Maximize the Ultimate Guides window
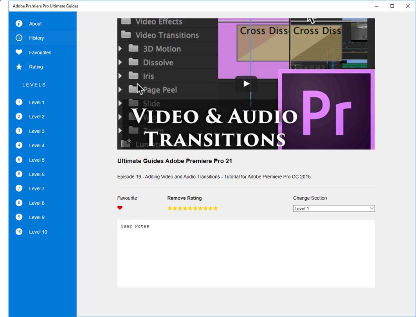 [x=392, y=6]
